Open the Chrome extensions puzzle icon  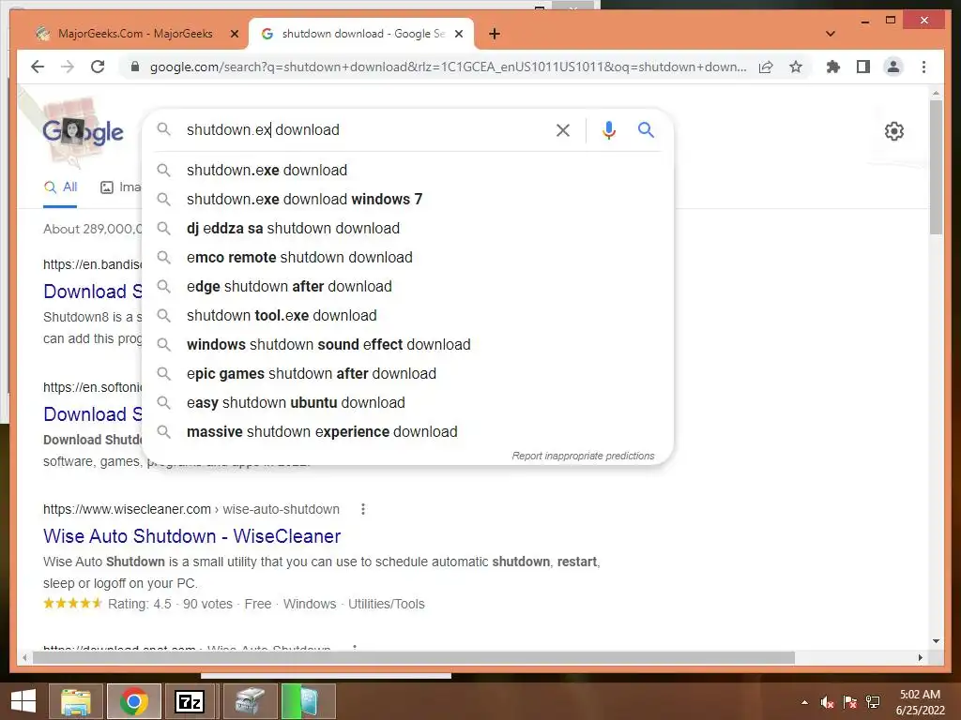(x=833, y=67)
